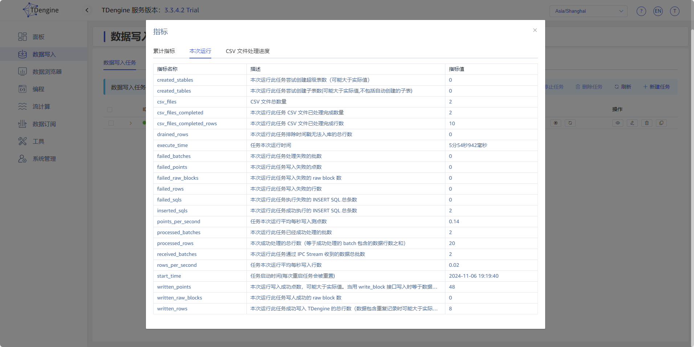Viewport: 694px width, 347px height.
Task: Close the 指标 metrics dialog
Action: [x=535, y=30]
